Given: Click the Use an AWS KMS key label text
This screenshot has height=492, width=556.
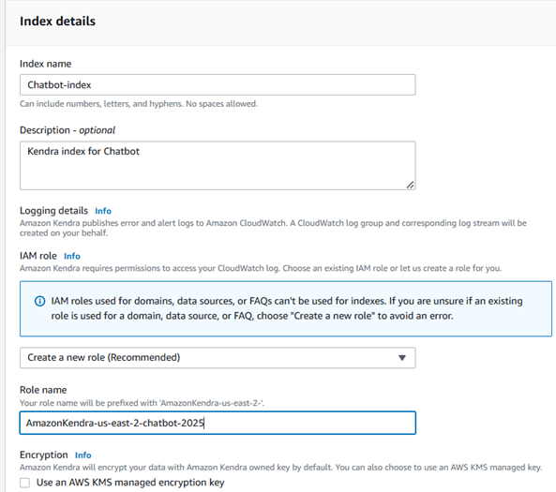Looking at the screenshot, I should tap(130, 483).
